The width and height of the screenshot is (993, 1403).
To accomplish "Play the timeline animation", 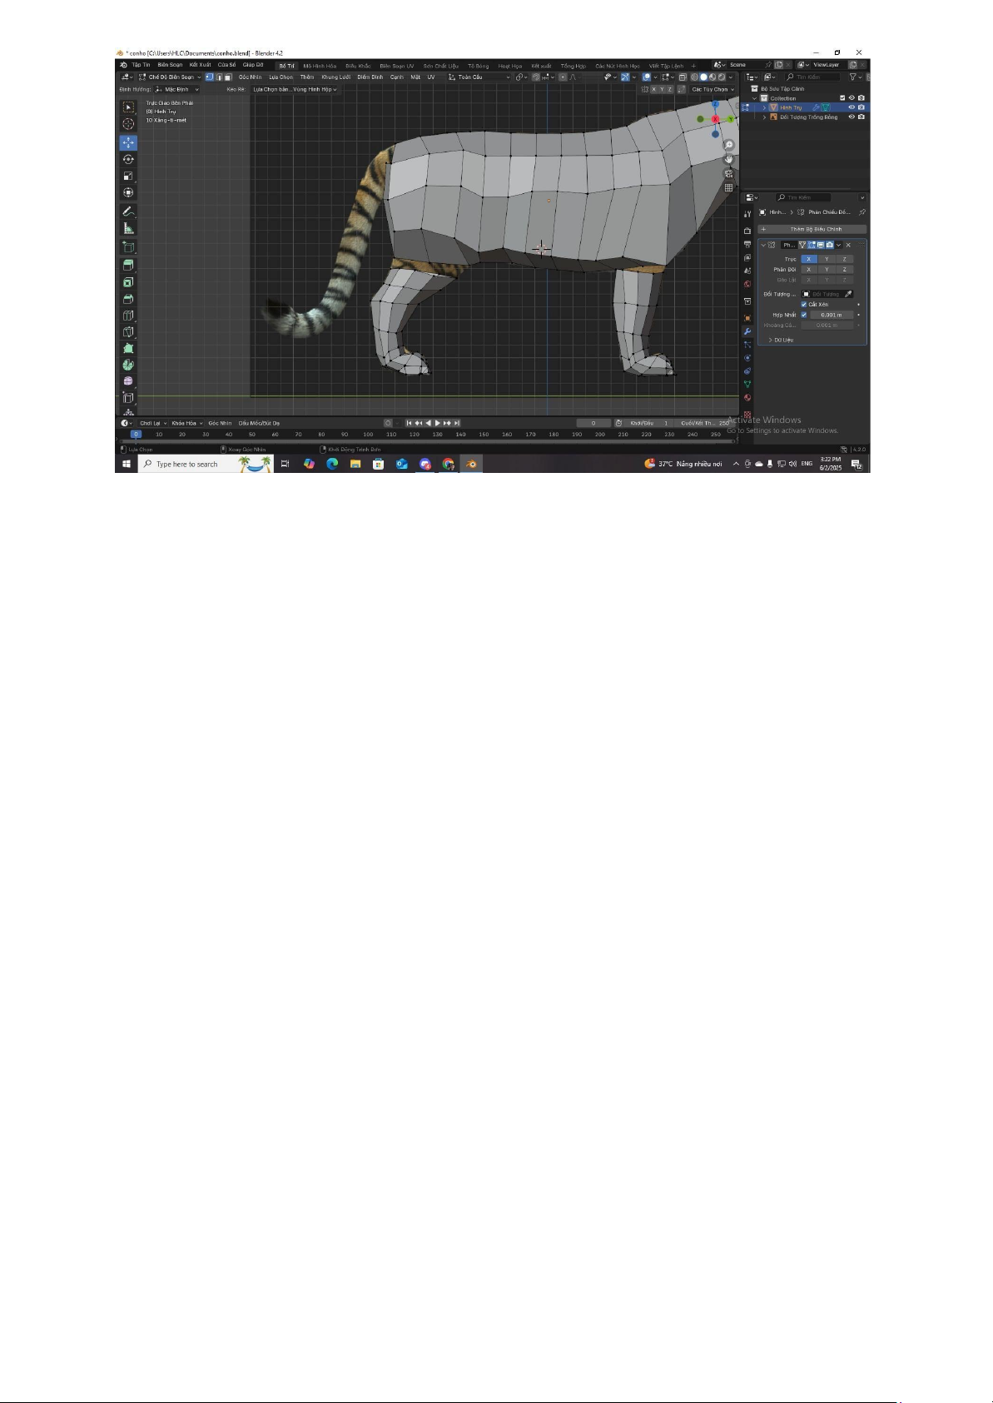I will pos(438,423).
